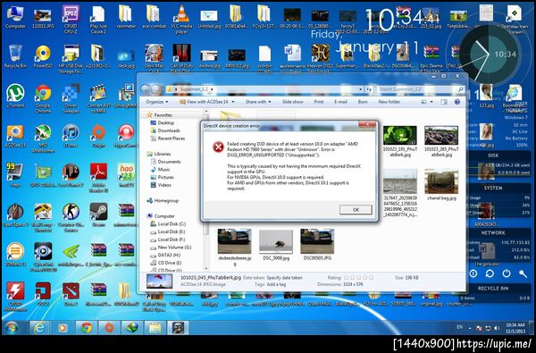Open Windows Media Player from the taskbar

tap(63, 328)
